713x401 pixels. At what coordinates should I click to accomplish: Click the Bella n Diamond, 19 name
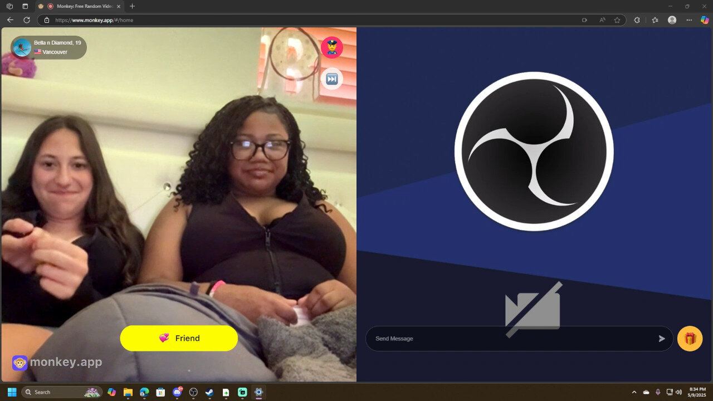[57, 43]
